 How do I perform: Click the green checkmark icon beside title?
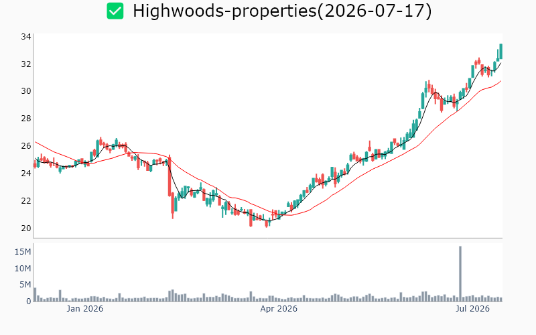point(115,11)
